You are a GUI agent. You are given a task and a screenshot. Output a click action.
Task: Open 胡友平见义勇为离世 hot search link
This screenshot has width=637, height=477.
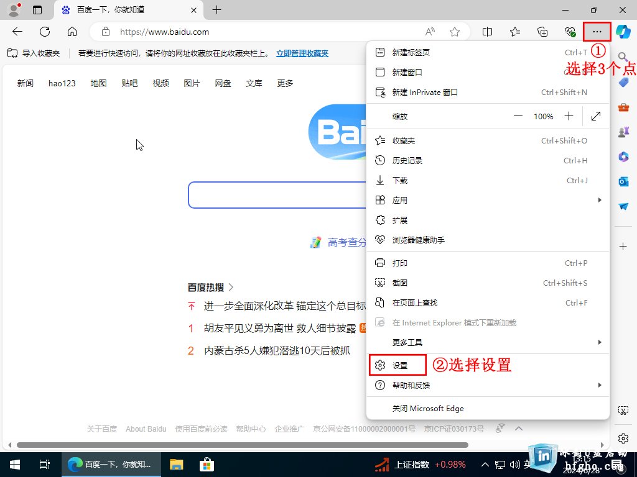pos(280,328)
